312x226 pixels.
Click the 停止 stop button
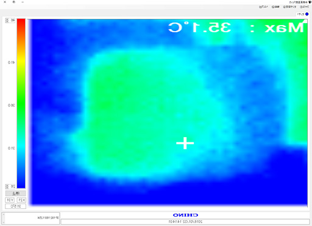point(15,193)
